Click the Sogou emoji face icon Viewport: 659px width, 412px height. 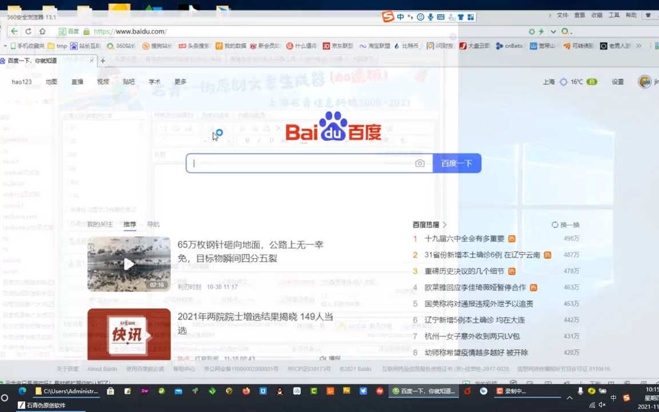click(x=420, y=17)
